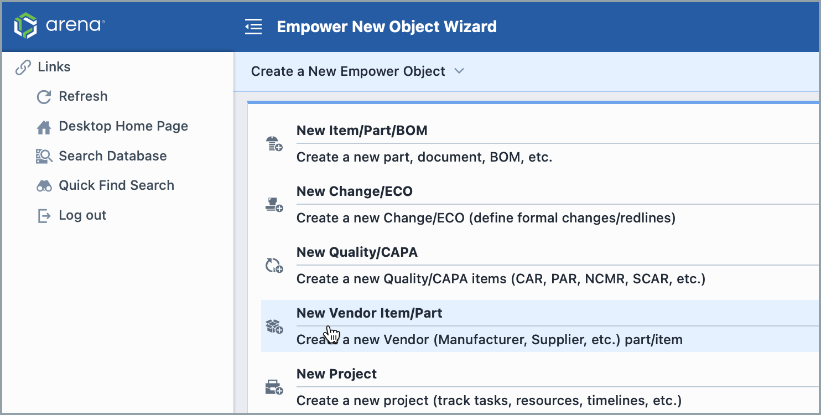Screen dimensions: 821x415
Task: Click the Search Database magnifier icon
Action: 44,155
